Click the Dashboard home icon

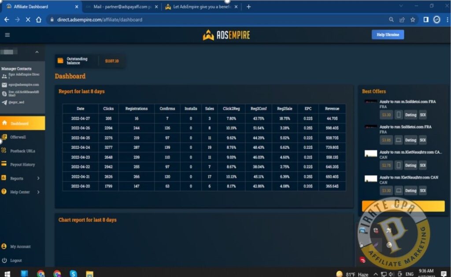[4, 123]
